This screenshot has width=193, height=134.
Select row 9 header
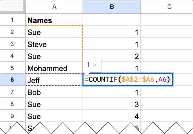(13, 116)
